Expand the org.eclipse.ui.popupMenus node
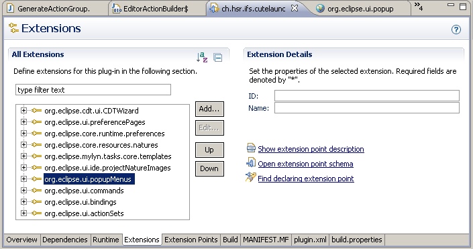 (23, 179)
